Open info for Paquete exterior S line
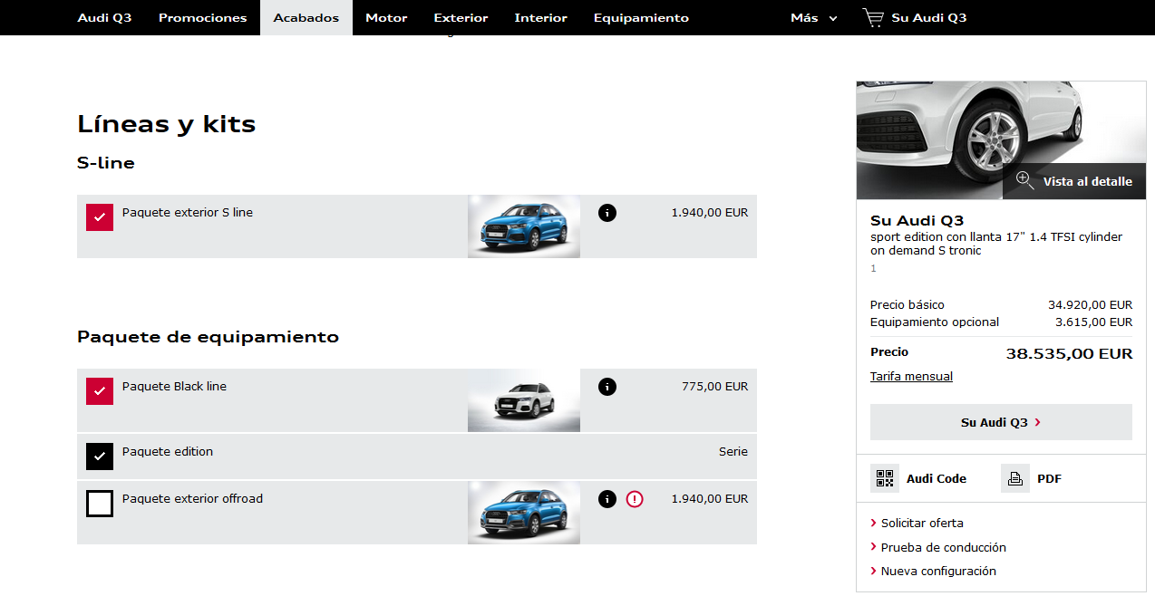The height and width of the screenshot is (596, 1155). coord(607,213)
